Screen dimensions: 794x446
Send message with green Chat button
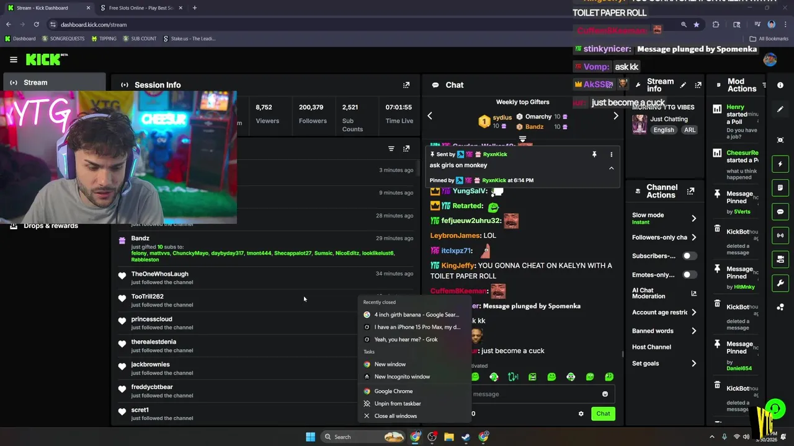point(603,414)
